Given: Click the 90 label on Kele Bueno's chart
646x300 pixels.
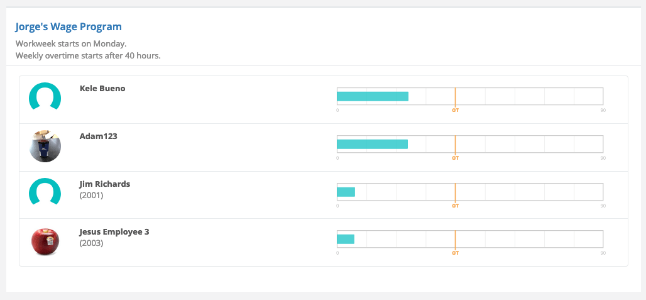Looking at the screenshot, I should tap(603, 111).
